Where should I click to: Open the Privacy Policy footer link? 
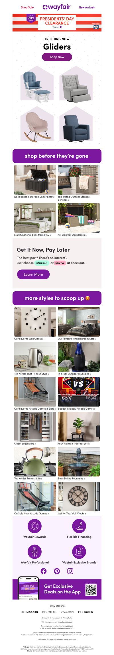(68, 618)
